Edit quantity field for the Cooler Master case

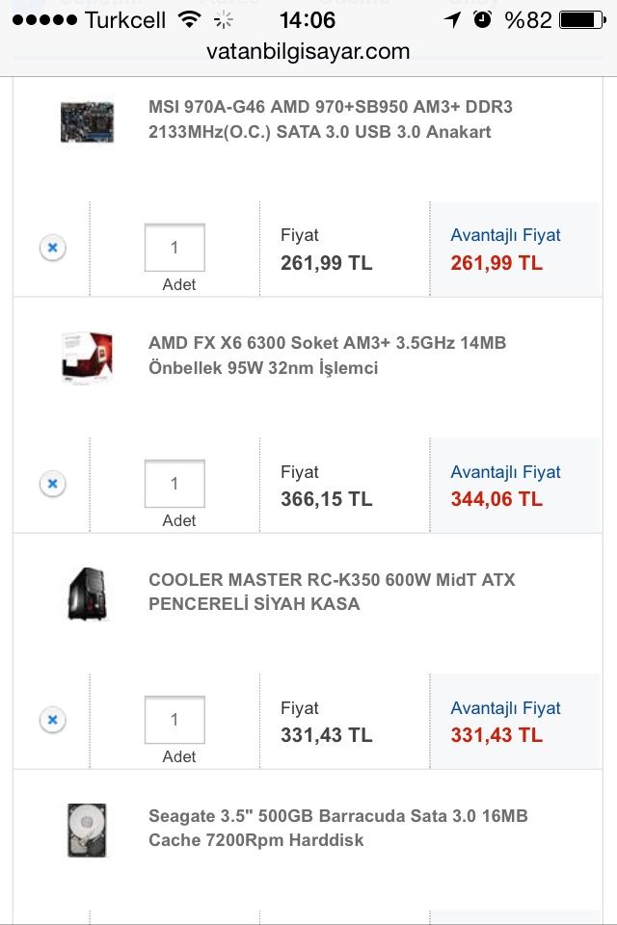(174, 720)
